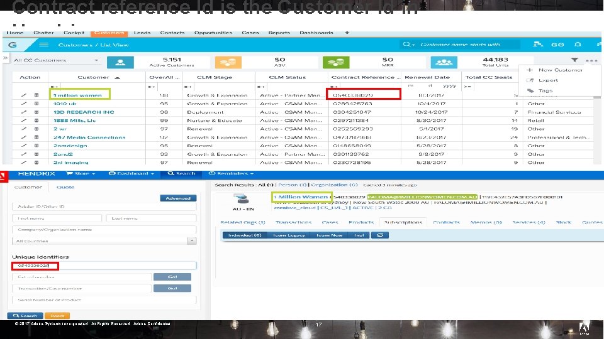The width and height of the screenshot is (604, 339).
Task: Click delete trash icon for 2xl Imaging row
Action: (x=36, y=162)
